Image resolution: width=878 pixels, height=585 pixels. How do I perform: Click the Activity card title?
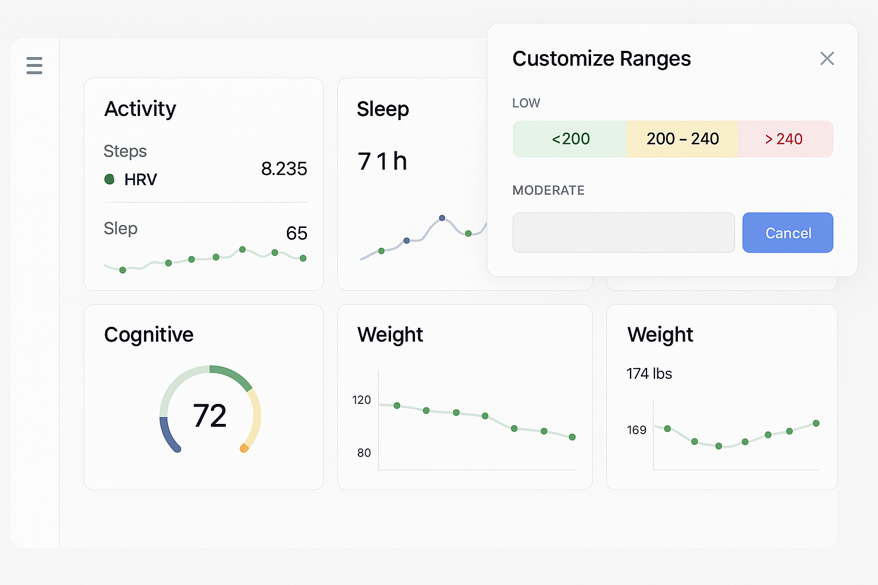point(140,109)
